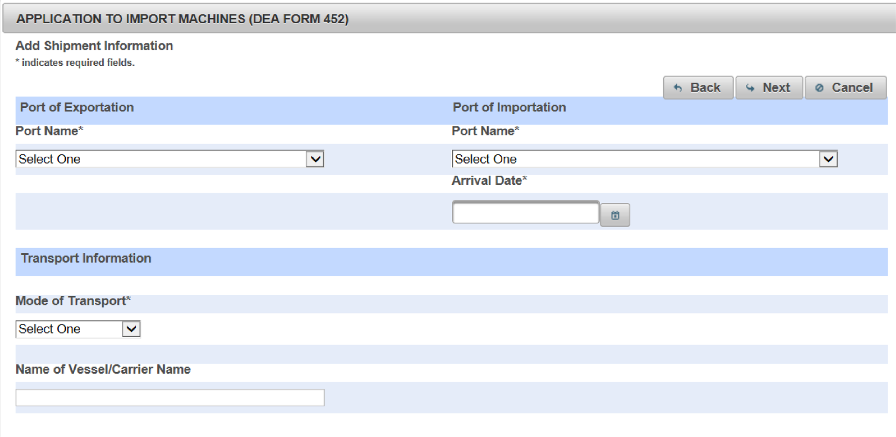Open the Mode of Transport select box

(x=70, y=329)
